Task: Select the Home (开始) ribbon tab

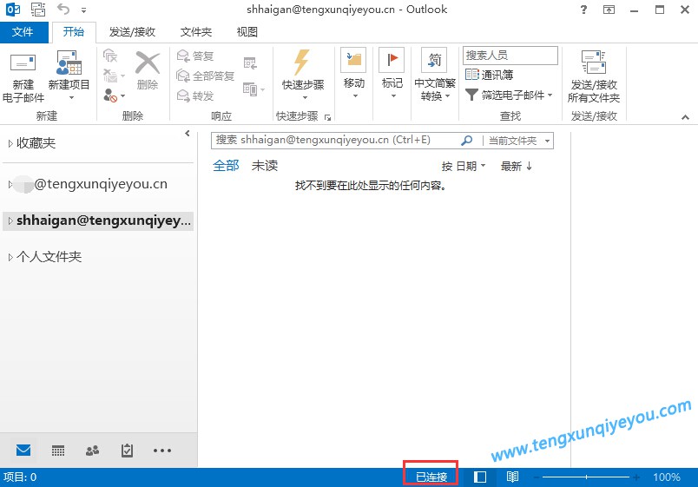Action: tap(74, 31)
